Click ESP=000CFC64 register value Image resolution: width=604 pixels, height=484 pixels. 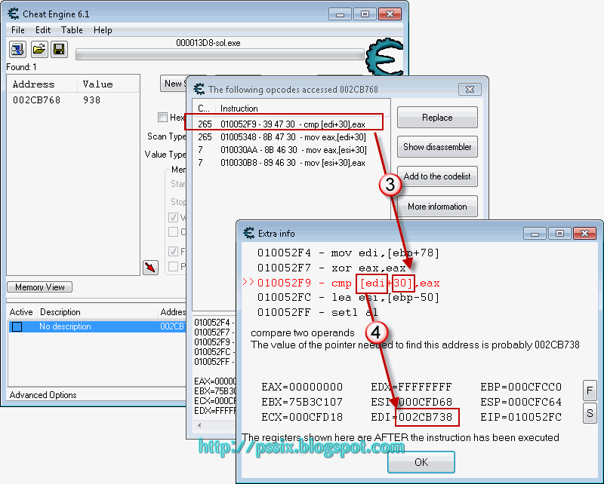point(521,402)
